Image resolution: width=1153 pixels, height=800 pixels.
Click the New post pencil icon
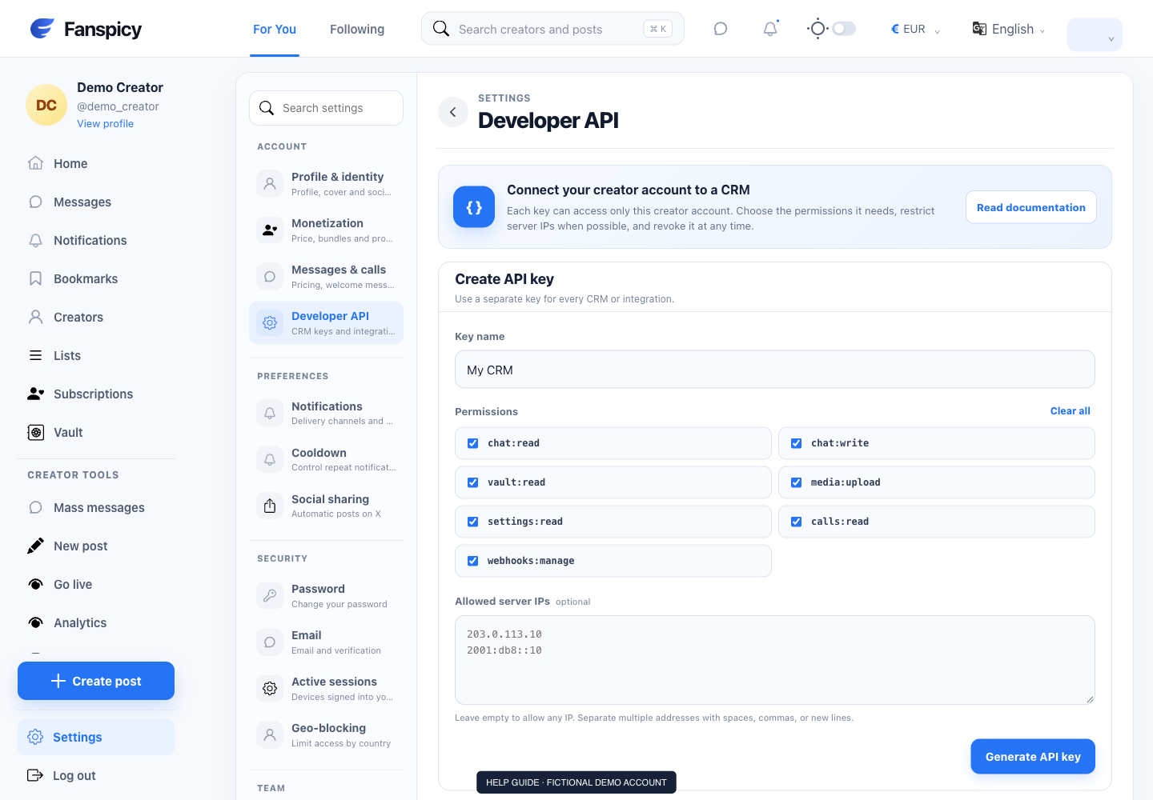pyautogui.click(x=35, y=546)
